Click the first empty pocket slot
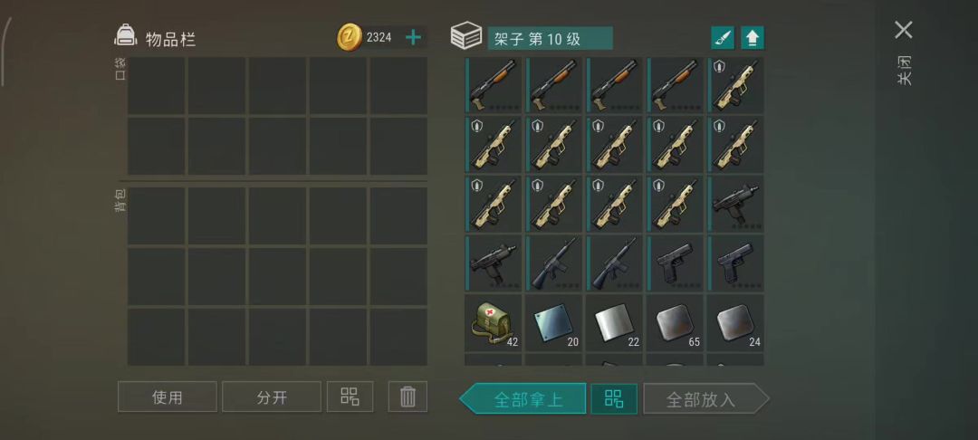978x440 pixels. (156, 85)
